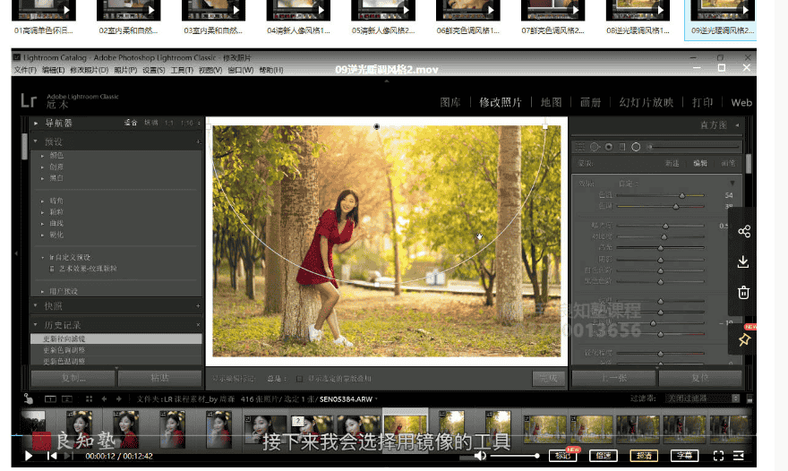
Task: Select the Radial Filter tool icon
Action: coord(636,147)
